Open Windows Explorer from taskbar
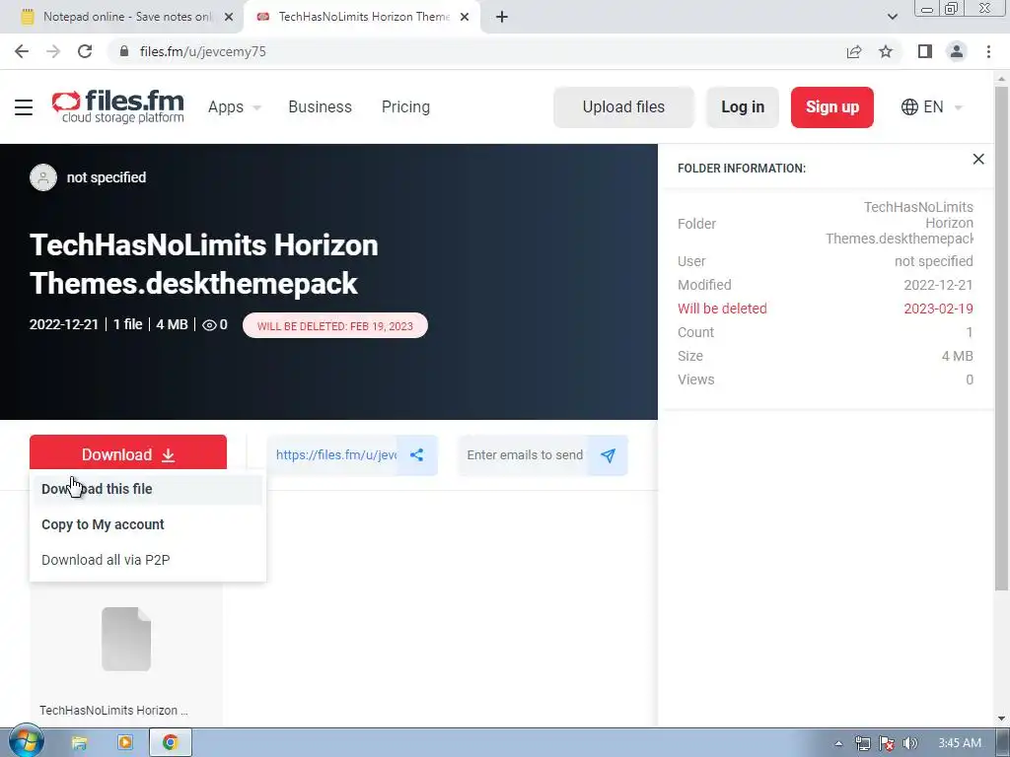 pos(79,743)
